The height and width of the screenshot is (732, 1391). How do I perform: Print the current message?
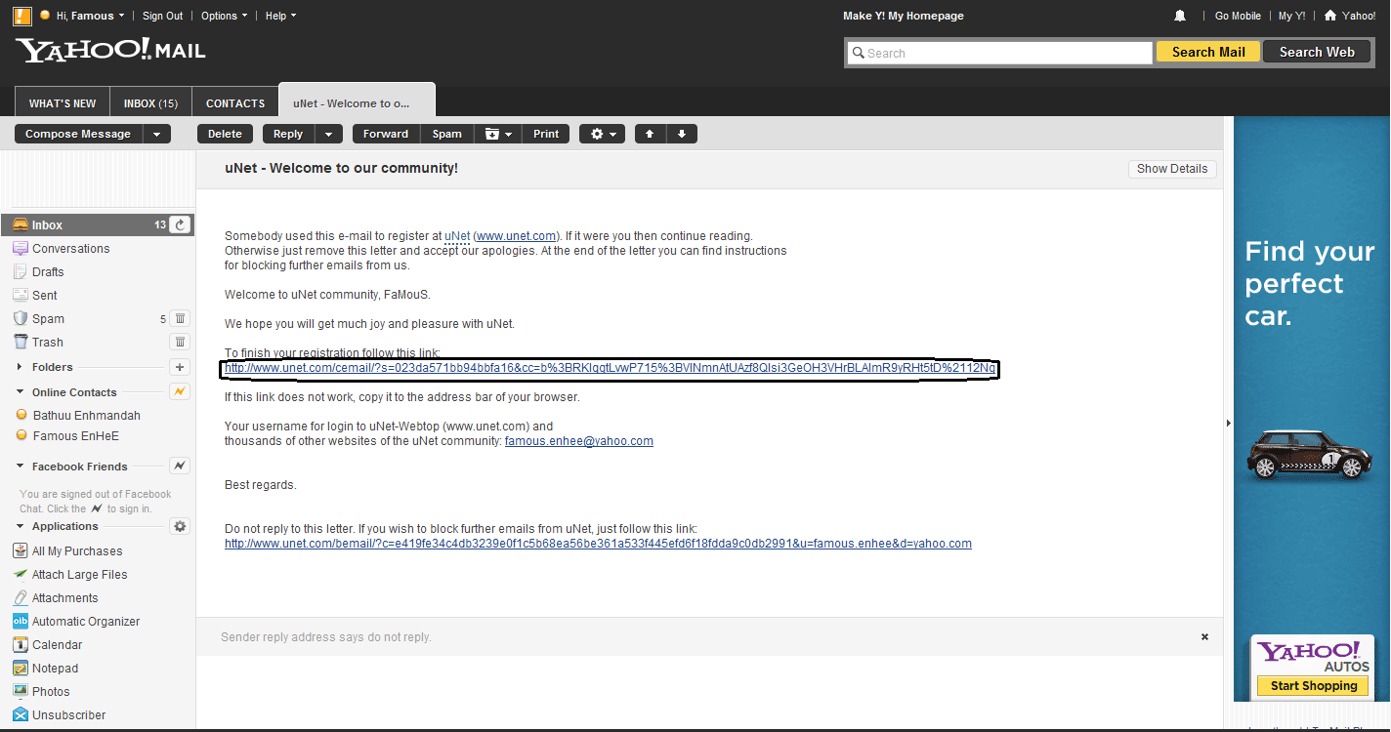click(x=546, y=134)
